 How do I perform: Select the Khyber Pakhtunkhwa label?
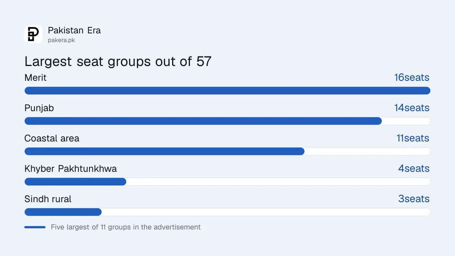click(71, 169)
